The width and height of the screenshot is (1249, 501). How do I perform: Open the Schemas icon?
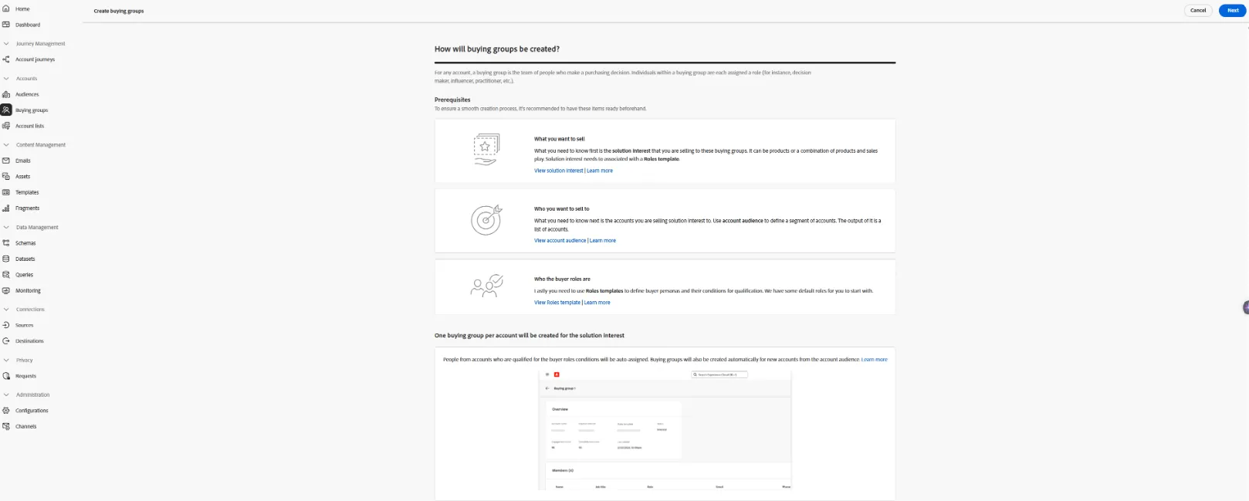click(x=6, y=243)
